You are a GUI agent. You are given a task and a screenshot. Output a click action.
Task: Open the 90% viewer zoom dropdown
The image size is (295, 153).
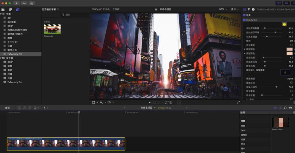(x=223, y=9)
